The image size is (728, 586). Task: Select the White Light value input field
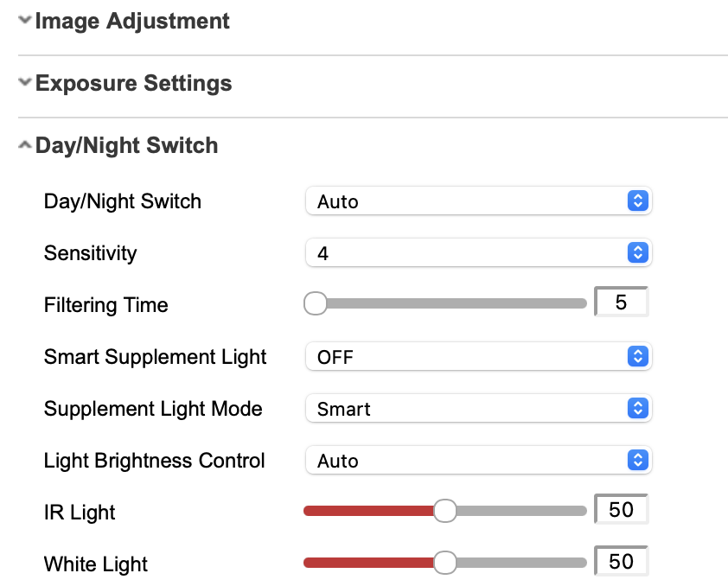[621, 562]
